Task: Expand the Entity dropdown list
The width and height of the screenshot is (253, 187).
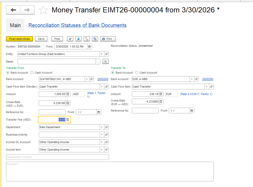Action: [x=102, y=54]
